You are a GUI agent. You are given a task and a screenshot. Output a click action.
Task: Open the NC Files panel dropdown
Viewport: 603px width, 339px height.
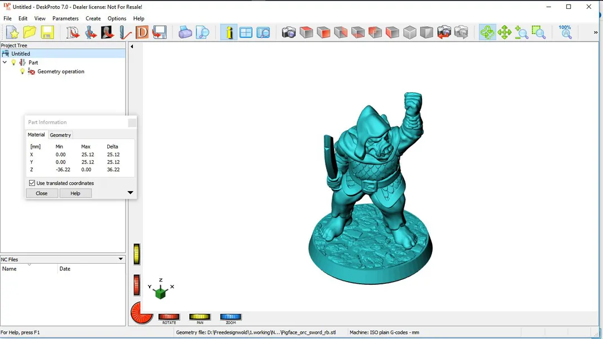[x=121, y=259]
